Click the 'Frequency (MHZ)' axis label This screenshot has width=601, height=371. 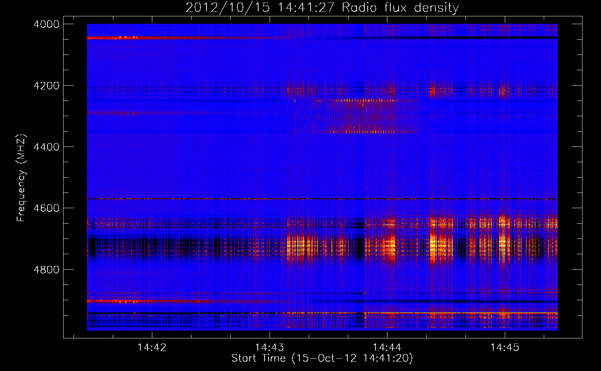pos(21,178)
